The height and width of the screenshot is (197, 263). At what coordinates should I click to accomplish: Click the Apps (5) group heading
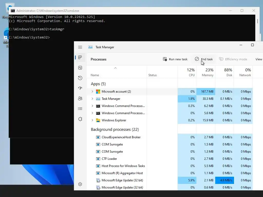pyautogui.click(x=98, y=84)
